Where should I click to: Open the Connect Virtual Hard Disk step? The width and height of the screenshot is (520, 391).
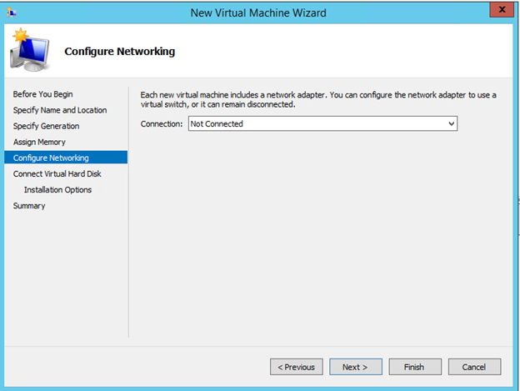pyautogui.click(x=57, y=173)
